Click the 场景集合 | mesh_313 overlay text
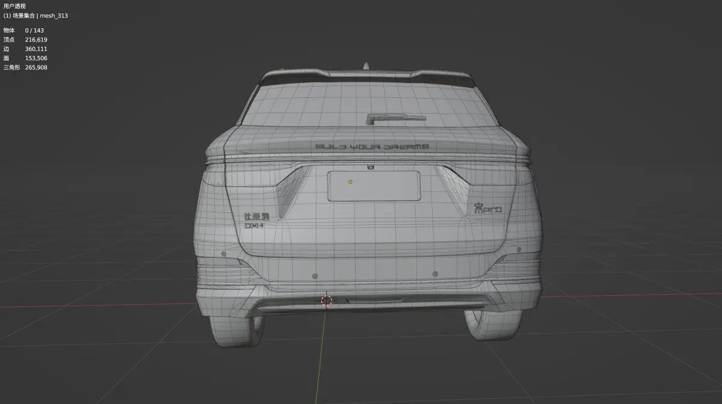Screen dimensions: 722x404 tap(35, 16)
